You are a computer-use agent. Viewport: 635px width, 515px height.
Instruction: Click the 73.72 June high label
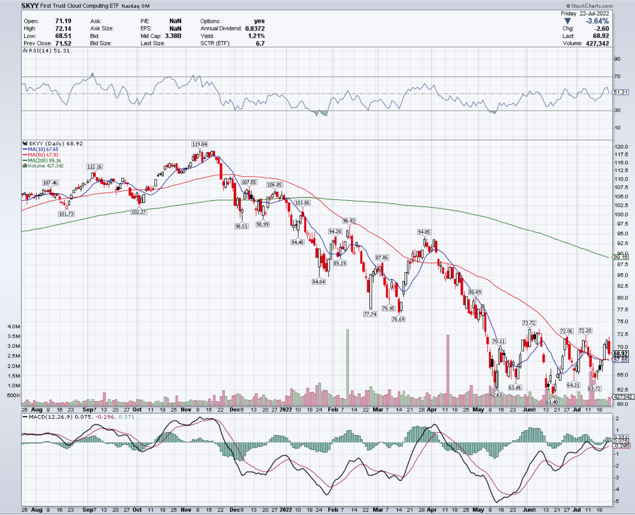click(x=529, y=323)
